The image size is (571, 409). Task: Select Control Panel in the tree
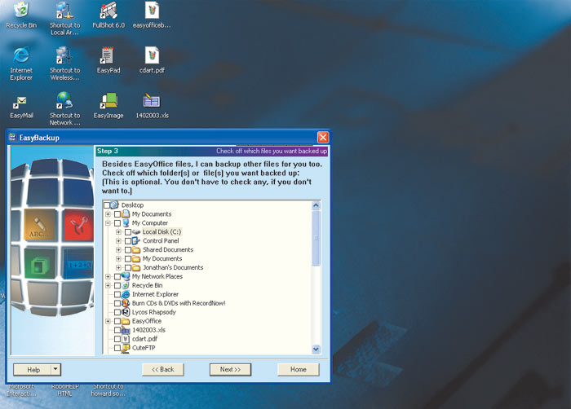point(161,241)
